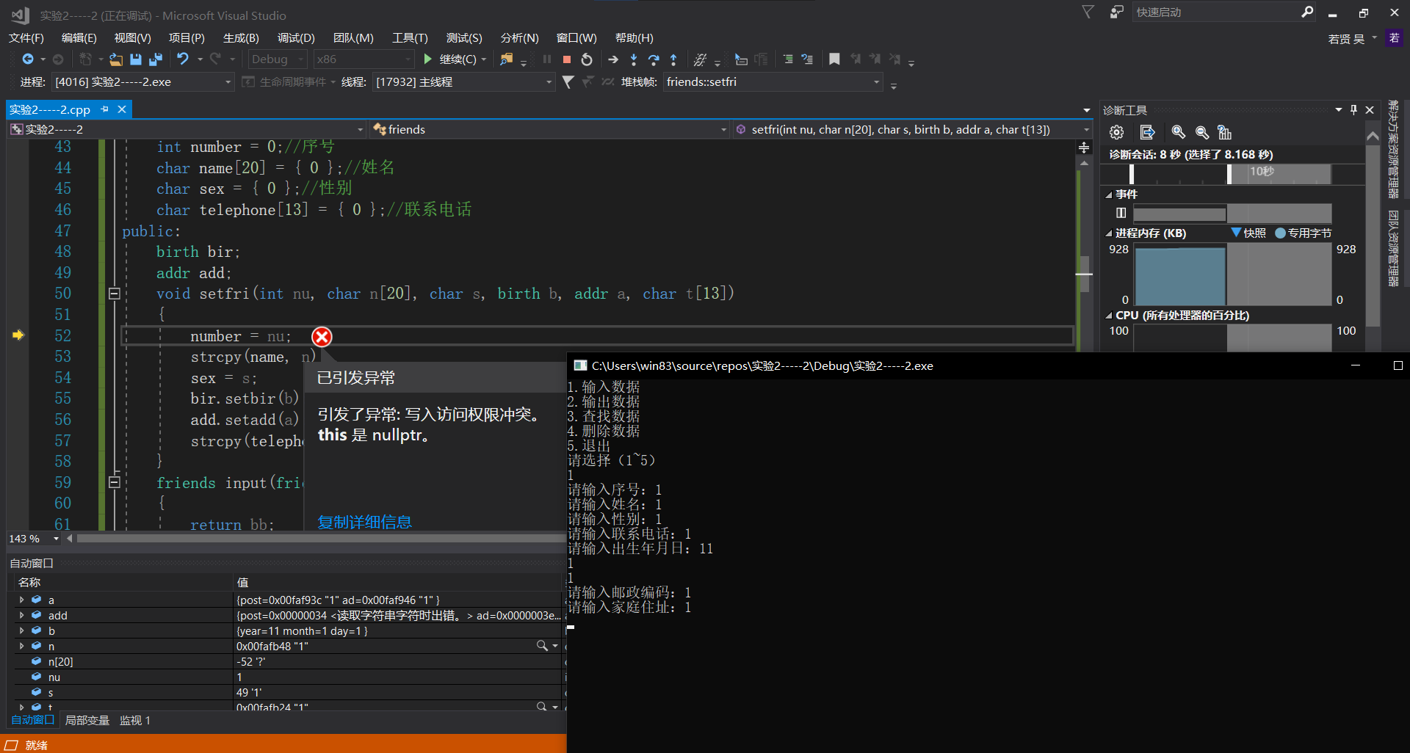Image resolution: width=1410 pixels, height=753 pixels.
Task: Click the Step Into arrow icon
Action: click(634, 59)
